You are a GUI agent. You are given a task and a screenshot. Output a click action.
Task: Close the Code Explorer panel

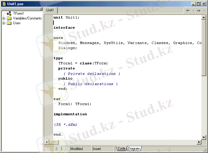(41, 9)
